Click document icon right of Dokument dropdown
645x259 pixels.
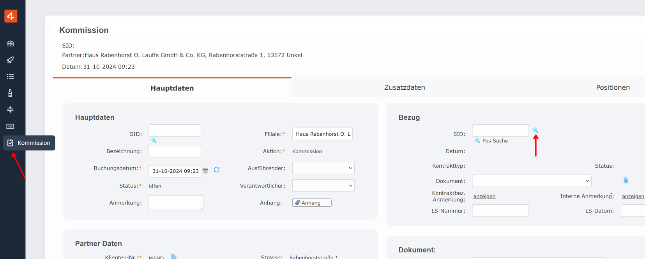point(626,181)
